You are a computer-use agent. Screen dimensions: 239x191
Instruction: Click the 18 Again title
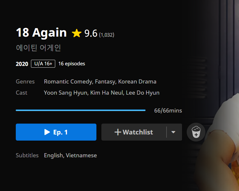[x=41, y=33]
